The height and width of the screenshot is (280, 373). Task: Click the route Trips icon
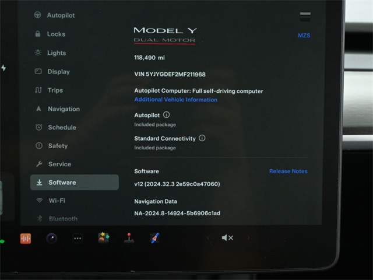click(x=38, y=90)
